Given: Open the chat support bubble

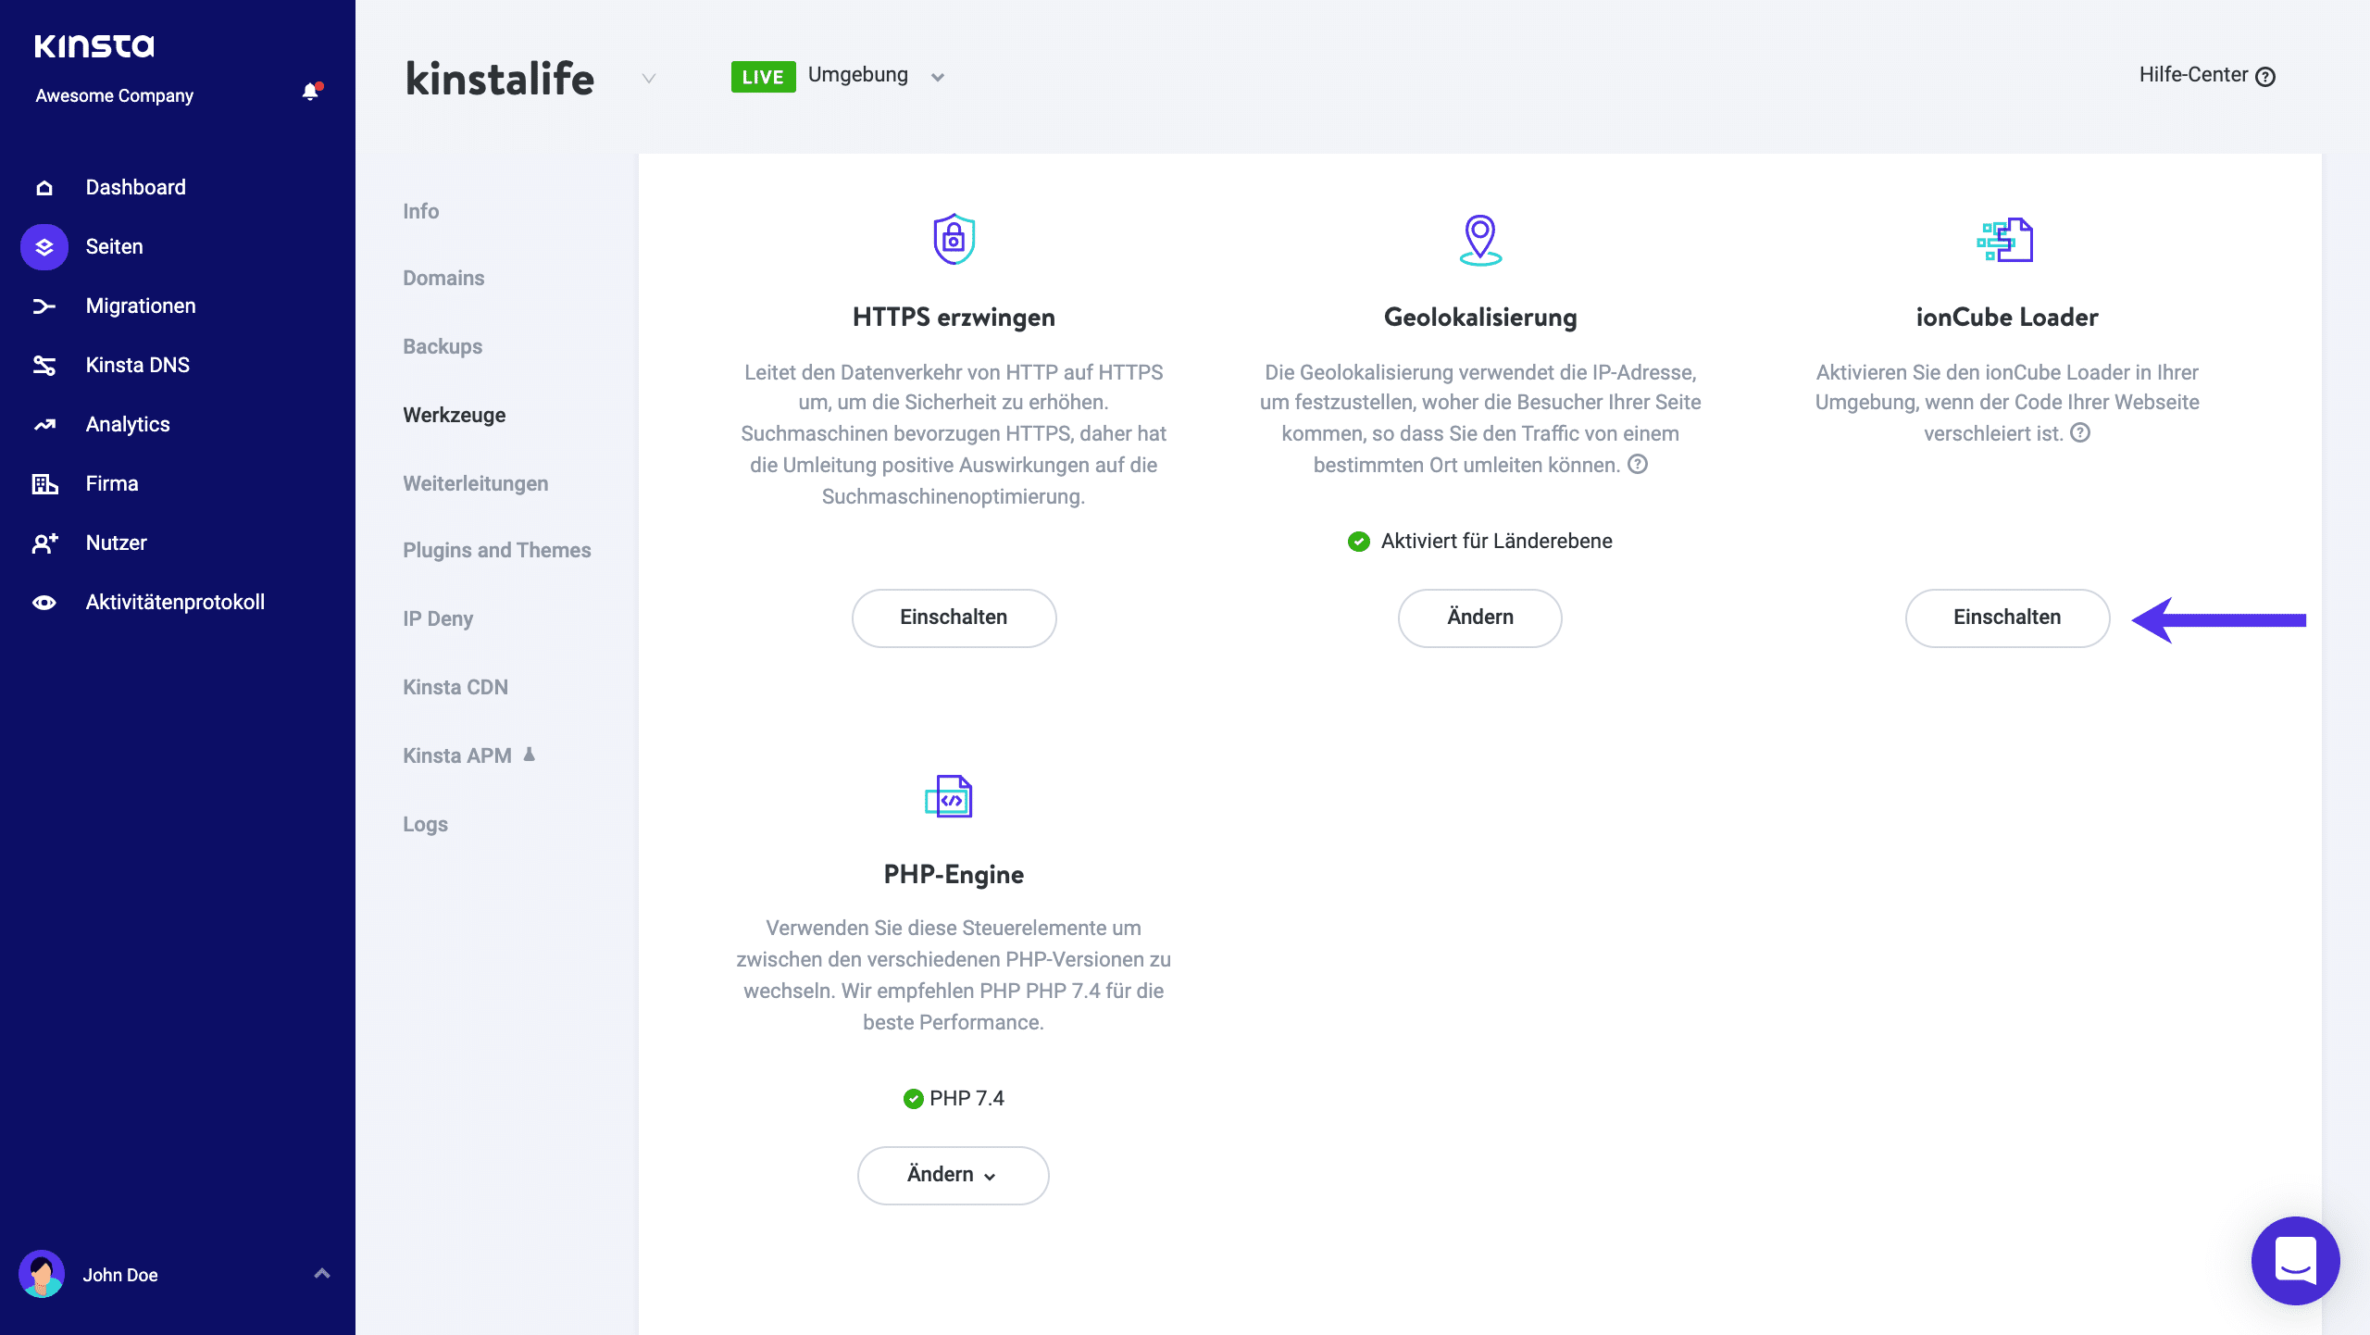Looking at the screenshot, I should 2296,1261.
